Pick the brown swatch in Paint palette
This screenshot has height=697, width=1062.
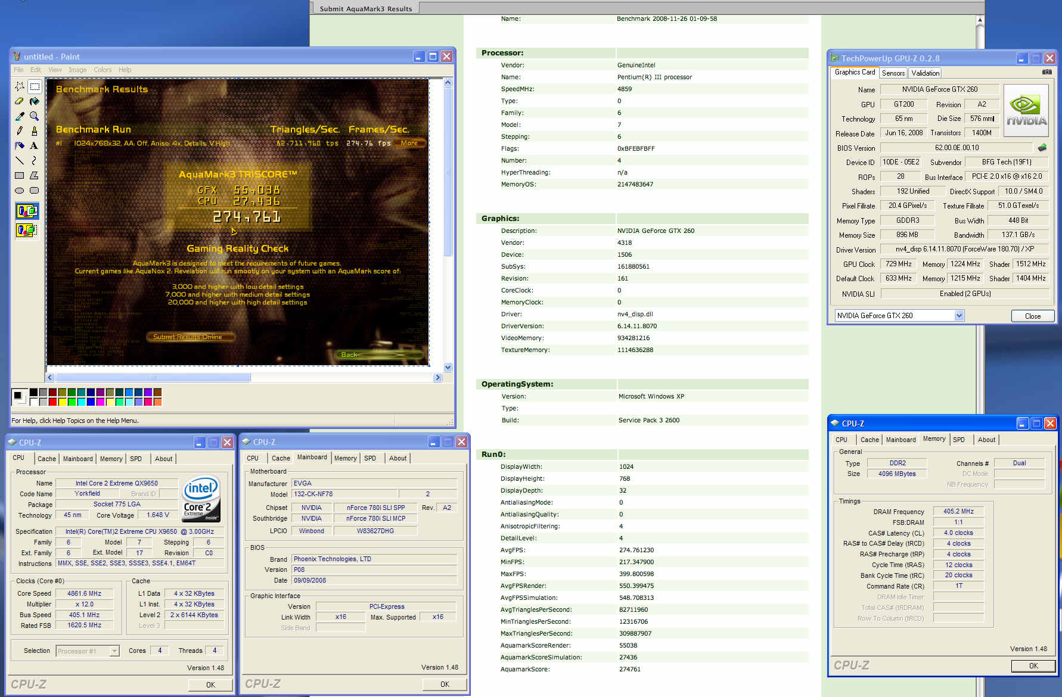point(157,393)
